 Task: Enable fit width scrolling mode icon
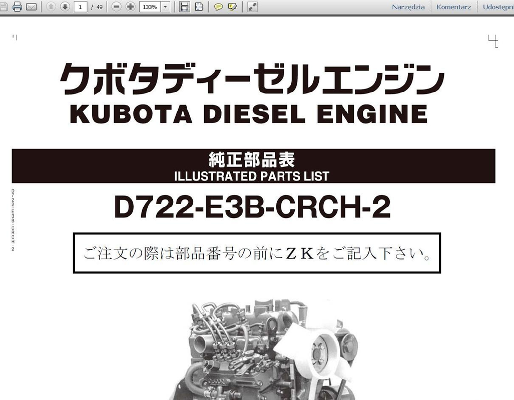[x=185, y=7]
